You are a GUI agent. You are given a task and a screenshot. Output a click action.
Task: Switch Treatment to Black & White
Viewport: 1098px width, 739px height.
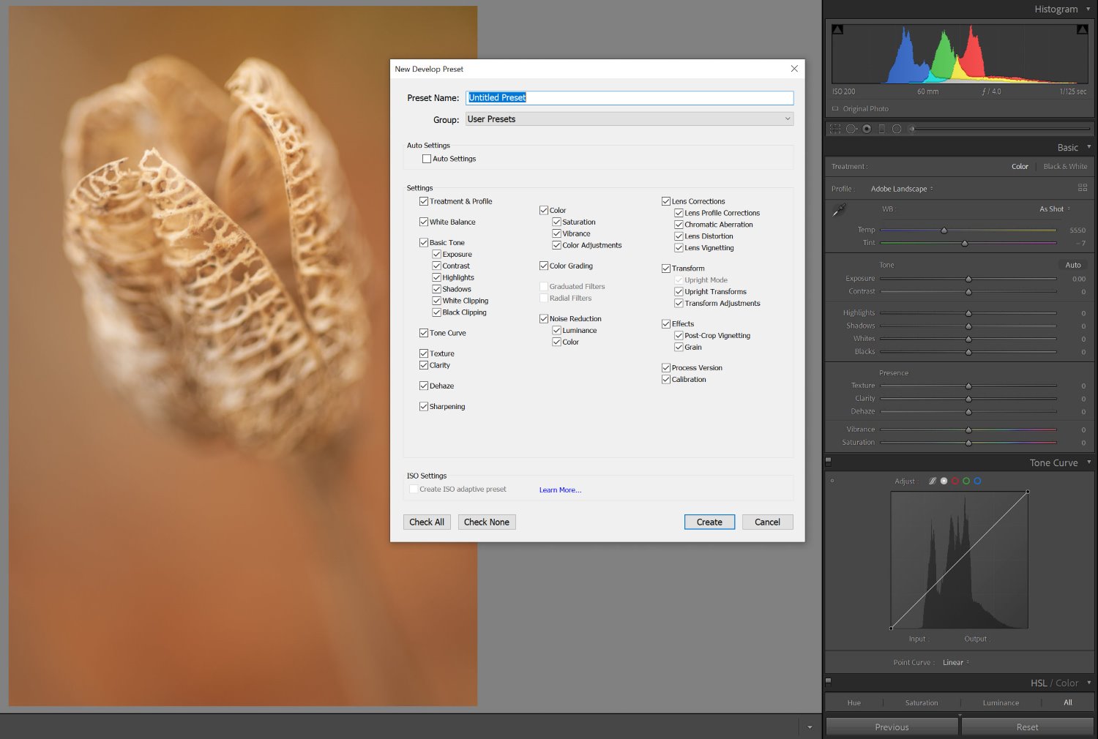point(1065,166)
